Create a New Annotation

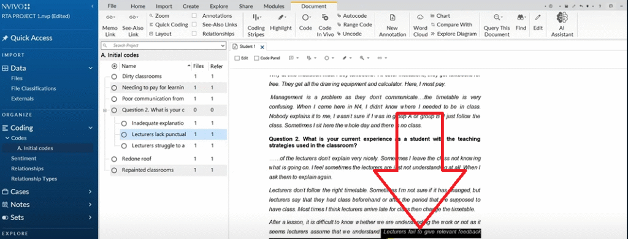(392, 25)
